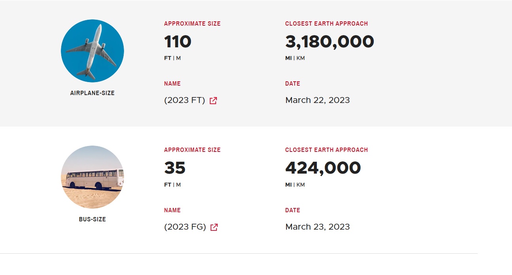Open the (2023 FG) asteroid name link
Viewport: 512px width, 275px height.
click(x=185, y=227)
